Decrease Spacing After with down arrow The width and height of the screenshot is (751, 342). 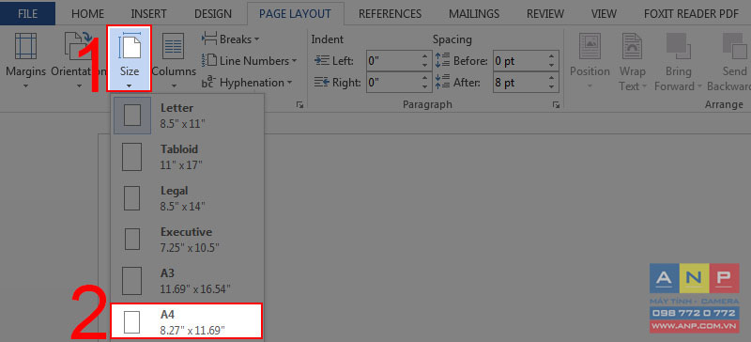pos(551,86)
